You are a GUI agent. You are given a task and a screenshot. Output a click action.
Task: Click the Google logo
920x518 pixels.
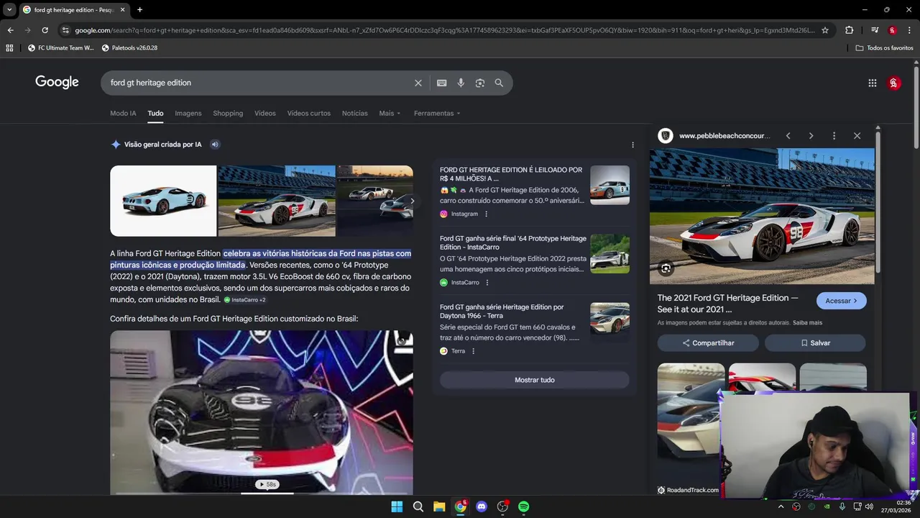(57, 82)
